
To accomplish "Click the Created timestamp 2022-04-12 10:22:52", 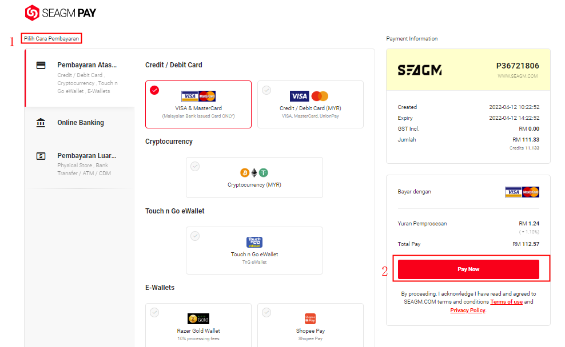I will [x=514, y=107].
